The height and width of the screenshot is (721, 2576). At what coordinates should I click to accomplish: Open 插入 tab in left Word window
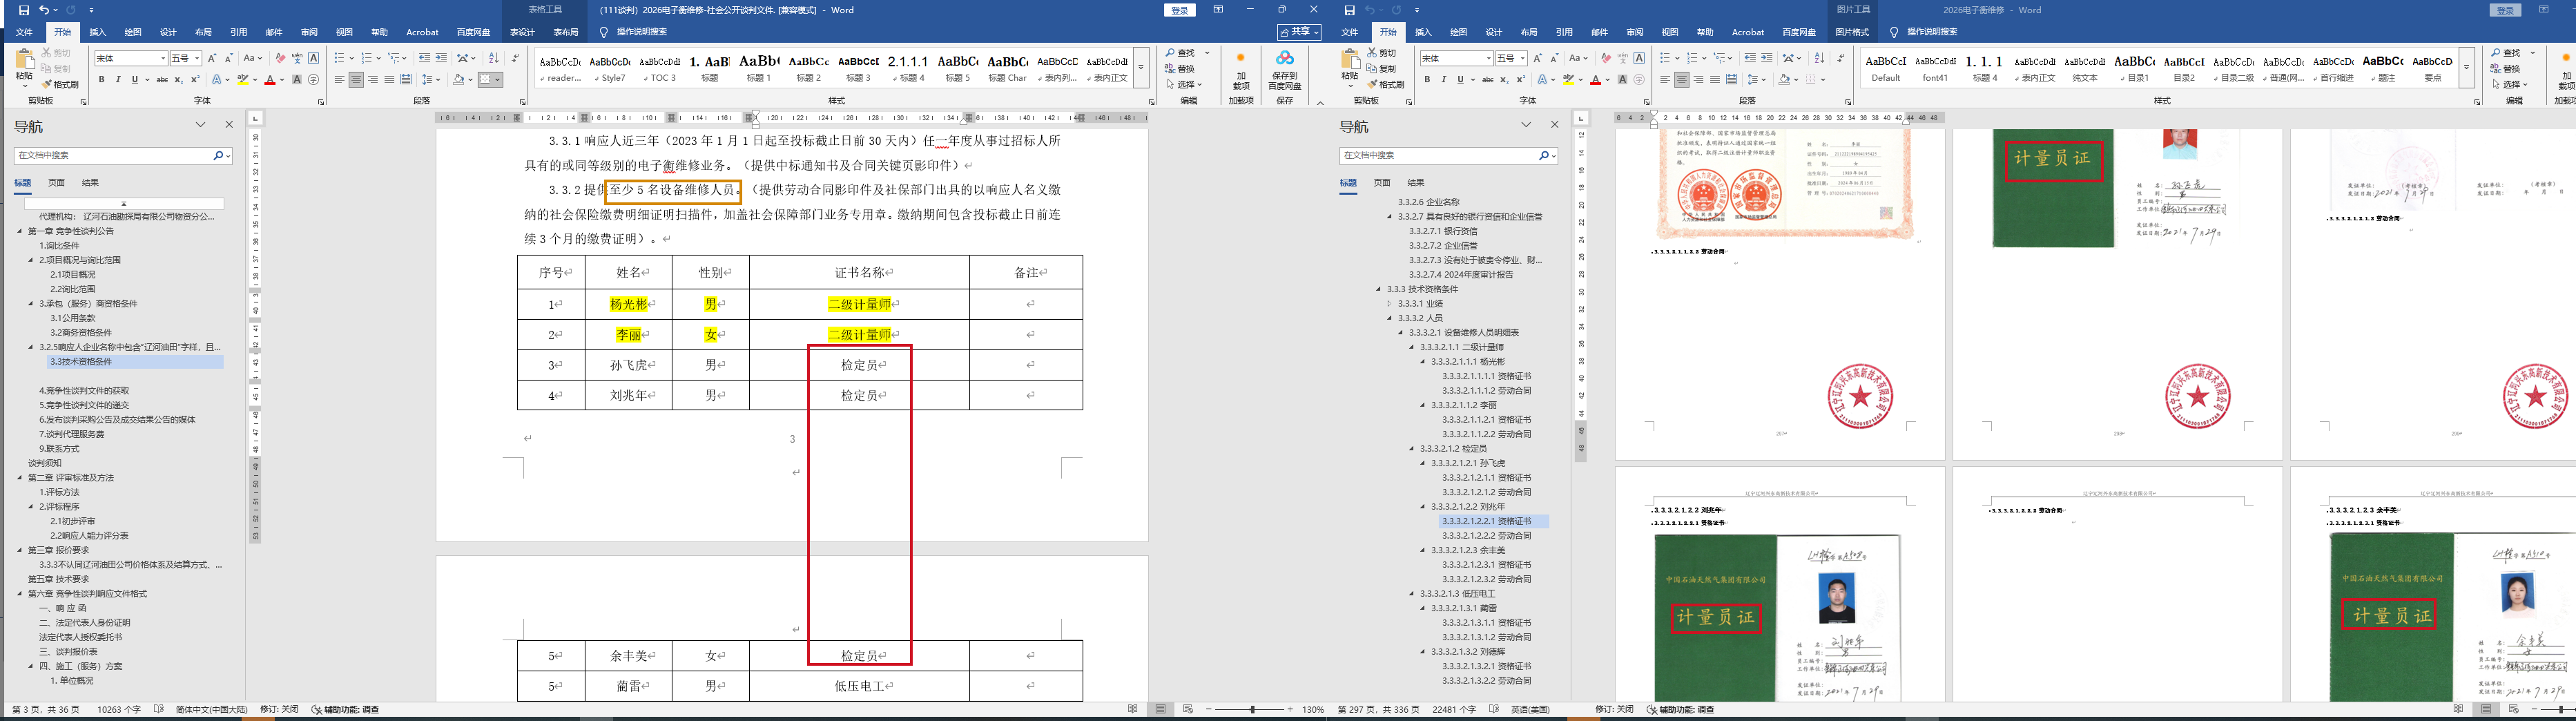coord(98,32)
